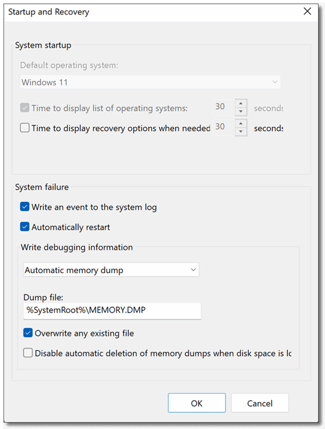This screenshot has width=325, height=429.
Task: Click the Dump file path text field
Action: 111,311
